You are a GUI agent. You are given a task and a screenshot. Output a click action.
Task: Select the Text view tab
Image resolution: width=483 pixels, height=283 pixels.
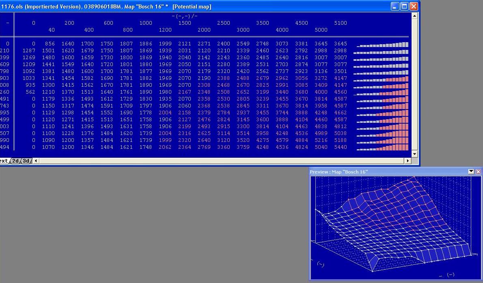pyautogui.click(x=4, y=161)
